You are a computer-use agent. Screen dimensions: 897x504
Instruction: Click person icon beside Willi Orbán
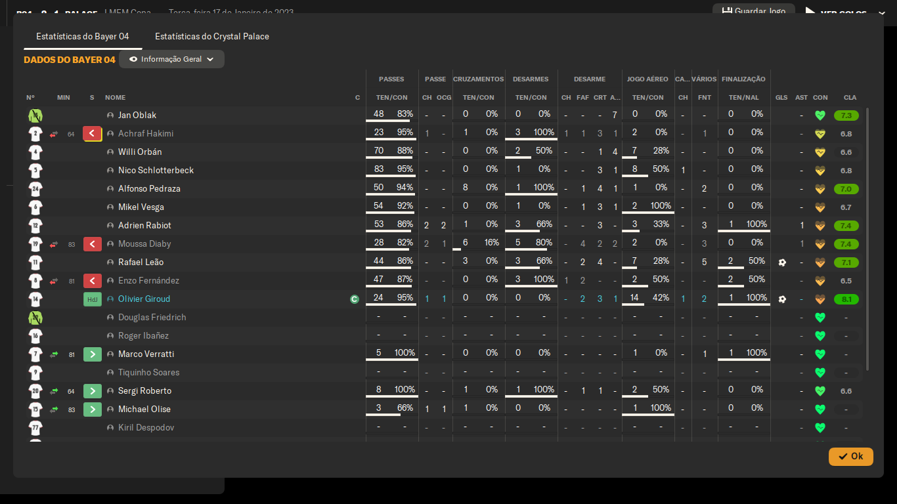pyautogui.click(x=110, y=152)
